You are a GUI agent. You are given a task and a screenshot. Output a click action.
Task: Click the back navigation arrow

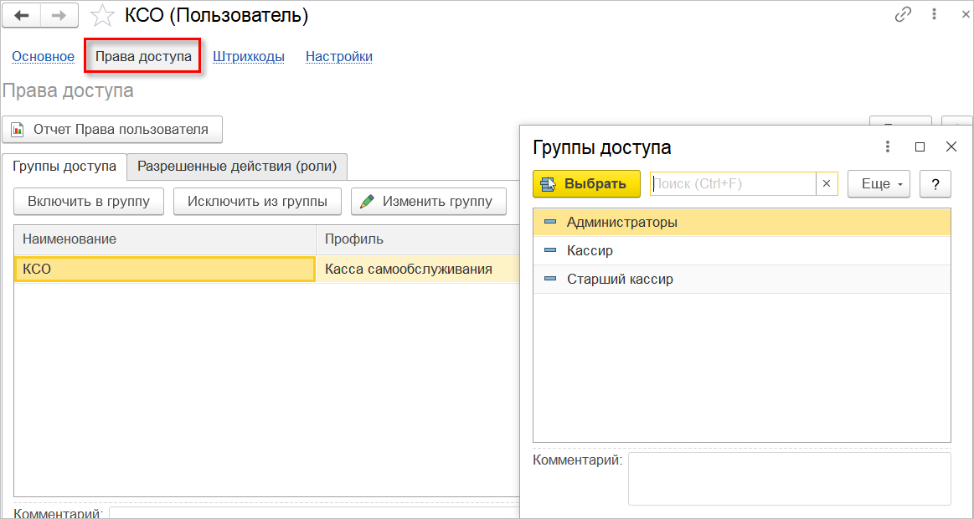[x=22, y=15]
